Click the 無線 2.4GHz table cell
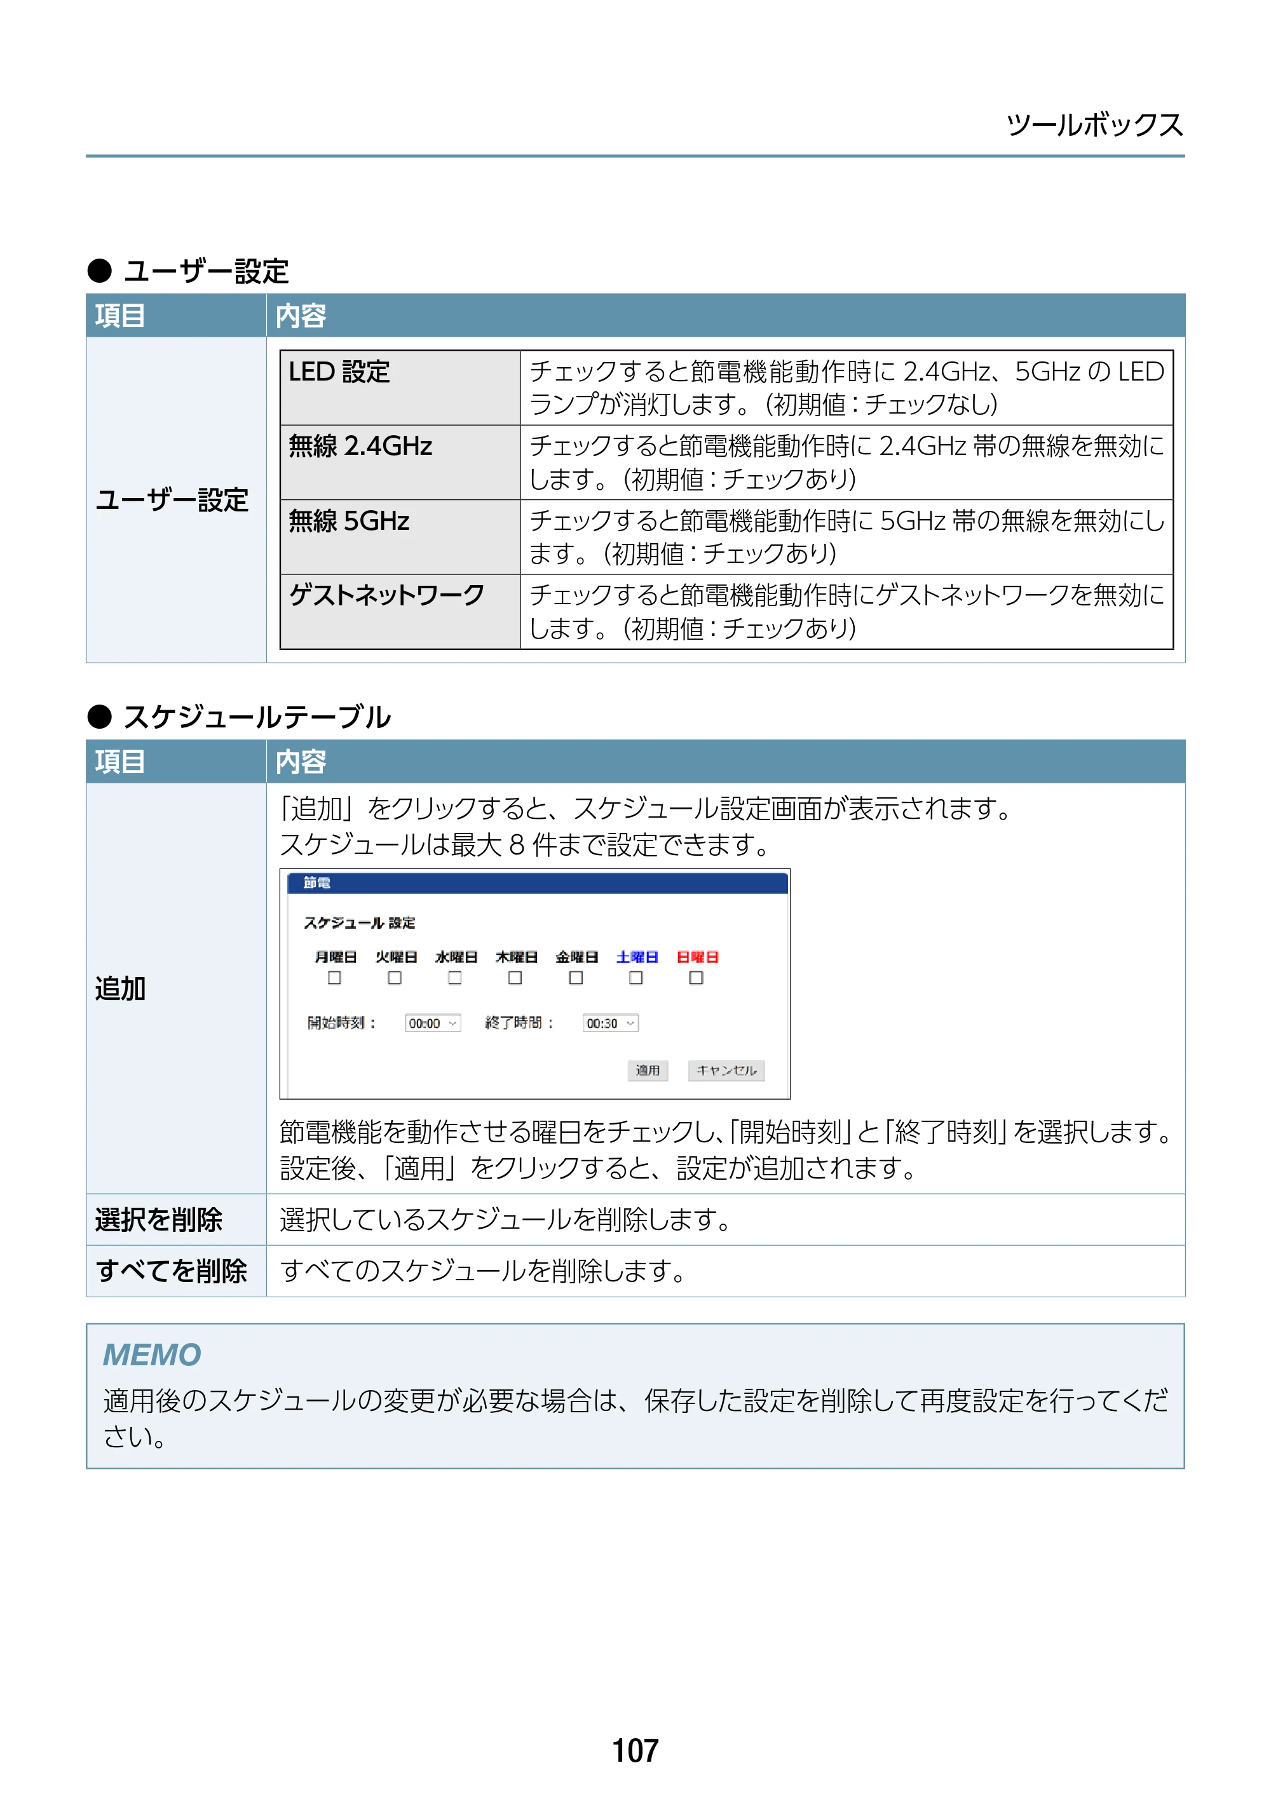 click(x=400, y=462)
